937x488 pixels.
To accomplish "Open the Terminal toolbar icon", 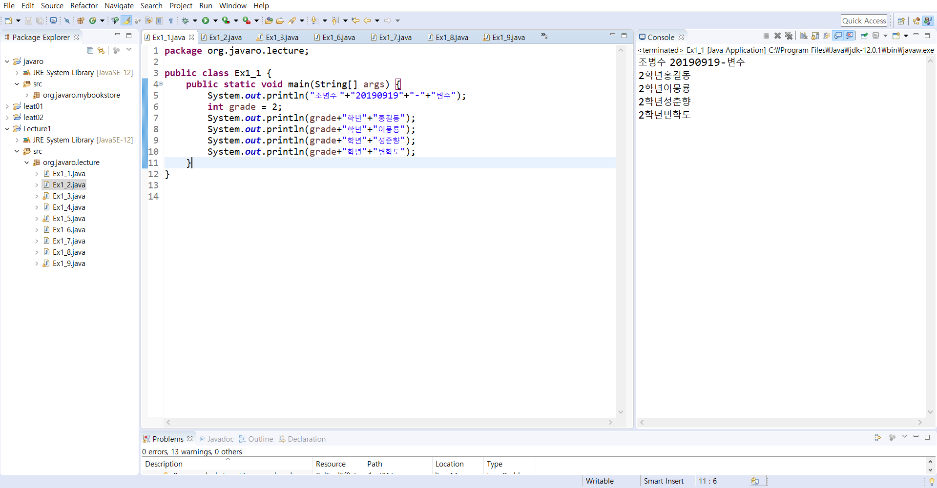I will tap(53, 20).
